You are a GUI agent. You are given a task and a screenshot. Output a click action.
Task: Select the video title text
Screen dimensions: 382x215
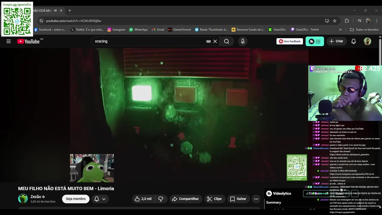(66, 188)
